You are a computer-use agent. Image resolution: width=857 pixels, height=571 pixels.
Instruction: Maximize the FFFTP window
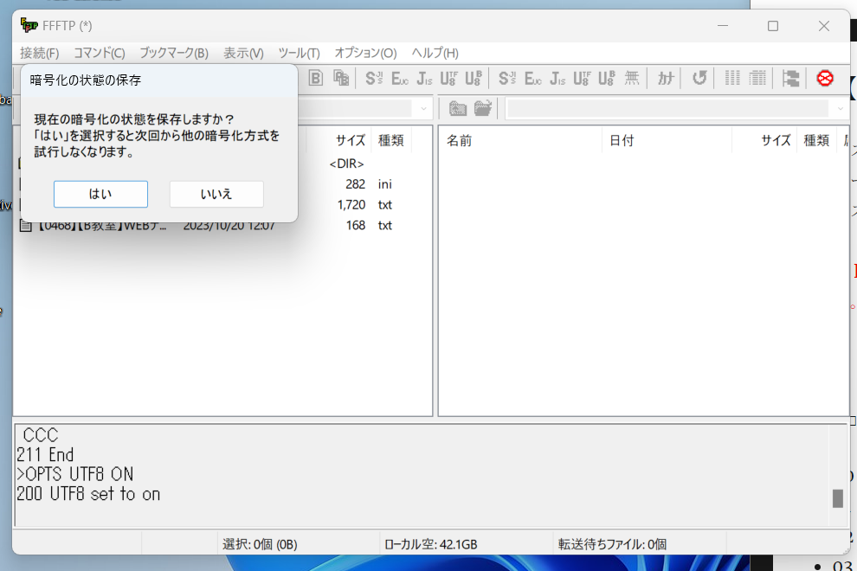coord(773,26)
